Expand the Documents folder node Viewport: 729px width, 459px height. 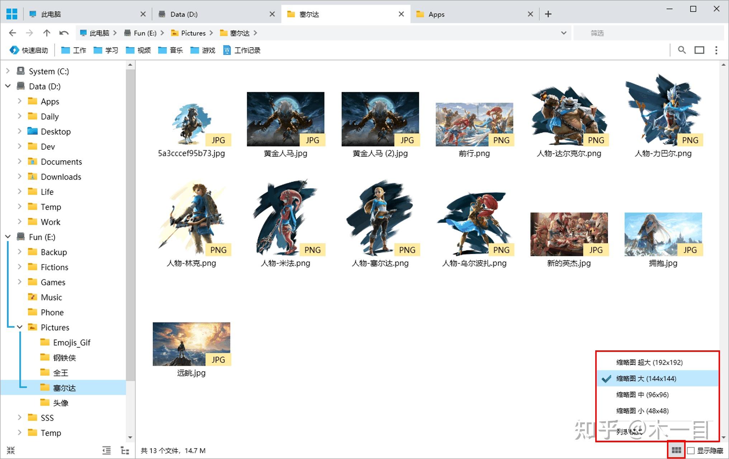click(20, 161)
